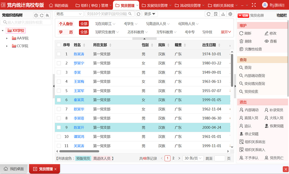Screen dimensions: 289x174
Task: Open the 1|在岗职工 filter dropdown
Action: 105,24
